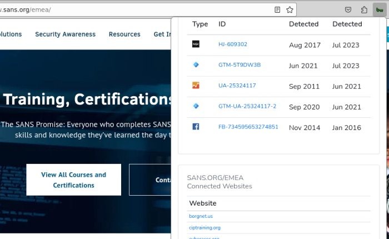The image size is (389, 239).
Task: Select the Sep 2020 date cell
Action: [x=304, y=107]
